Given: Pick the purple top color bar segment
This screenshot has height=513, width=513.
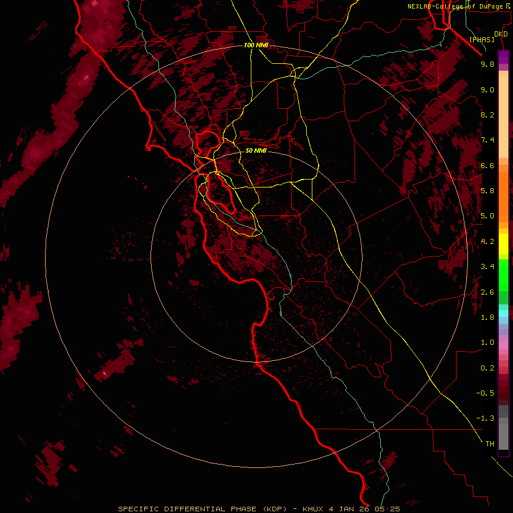Looking at the screenshot, I should coord(503,57).
